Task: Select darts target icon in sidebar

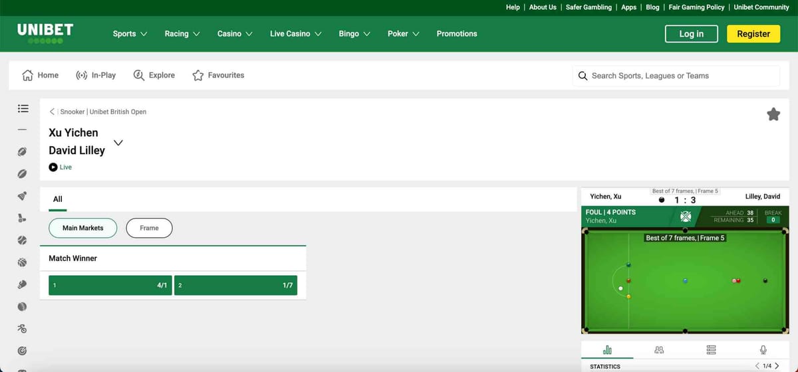Action: (23, 350)
